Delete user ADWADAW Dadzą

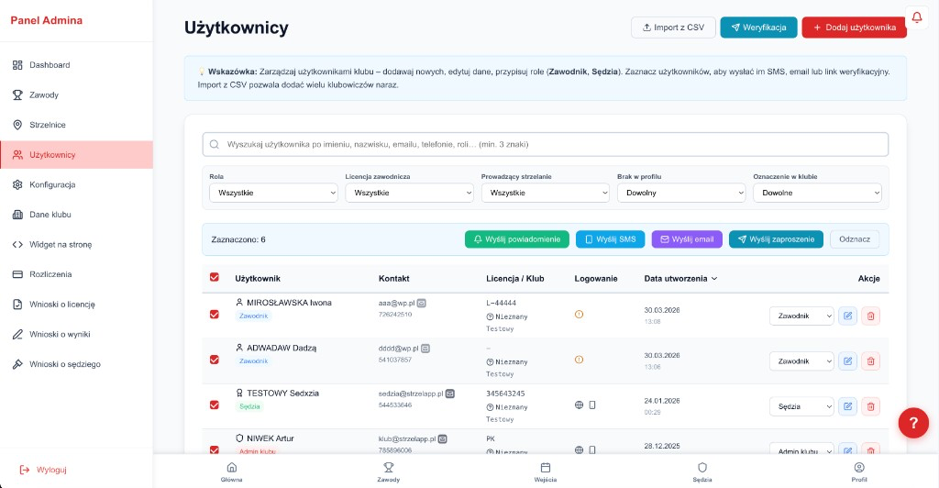[871, 361]
